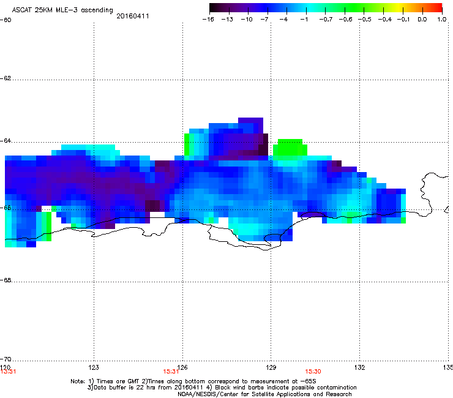Click the color bar label -16

click(x=208, y=20)
